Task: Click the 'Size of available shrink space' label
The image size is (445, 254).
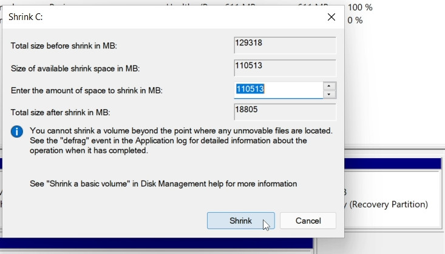Action: coord(80,69)
